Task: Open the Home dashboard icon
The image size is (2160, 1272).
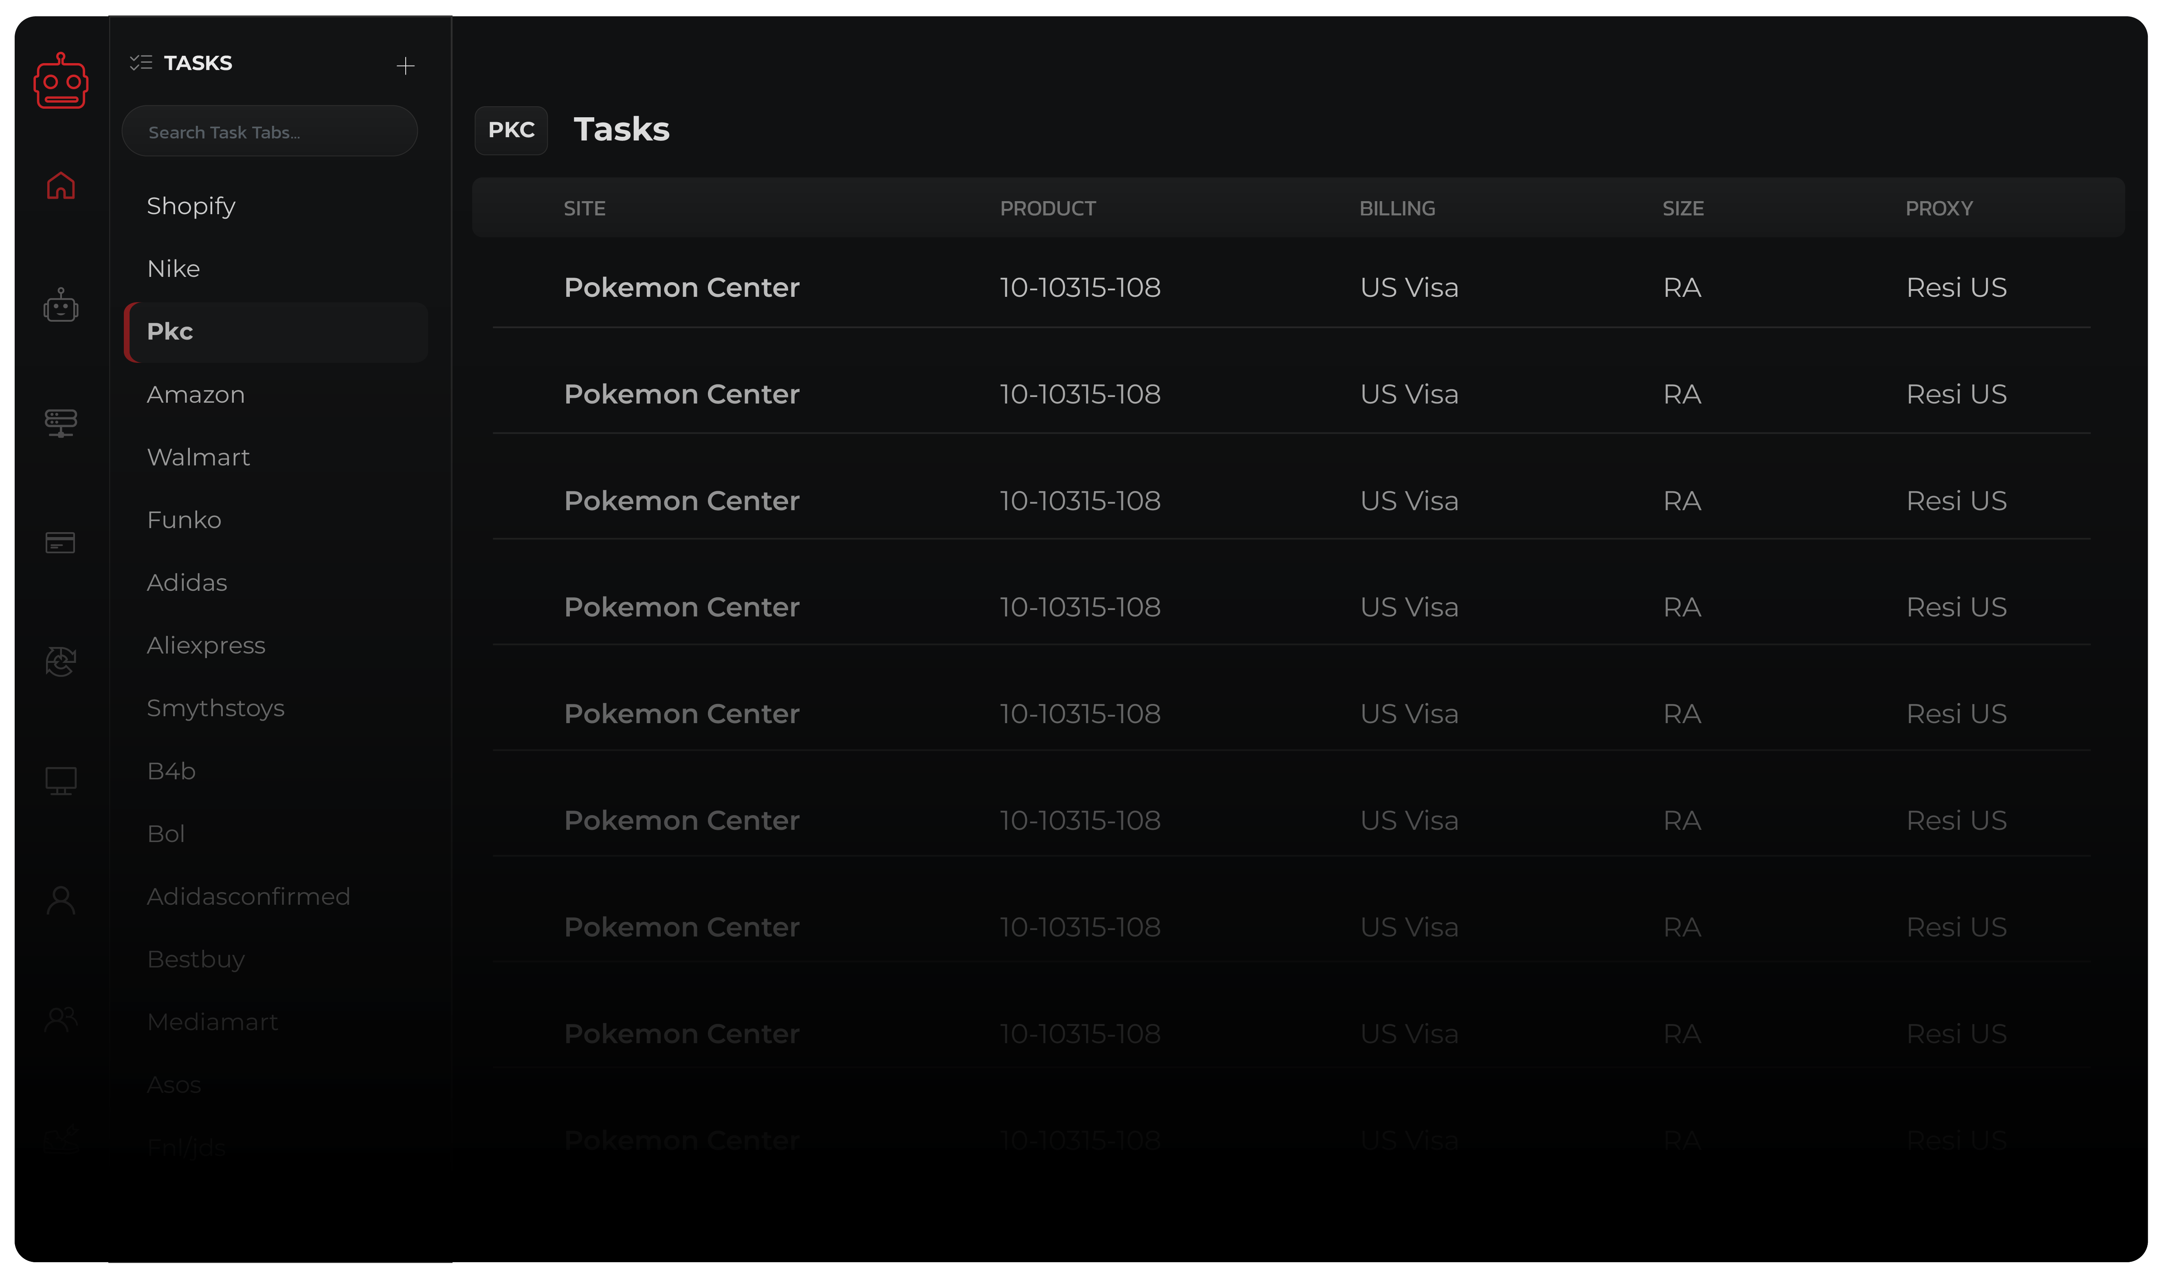Action: (60, 185)
